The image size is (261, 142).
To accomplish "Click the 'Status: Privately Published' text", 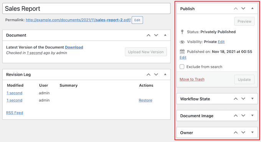I will pyautogui.click(x=211, y=32).
